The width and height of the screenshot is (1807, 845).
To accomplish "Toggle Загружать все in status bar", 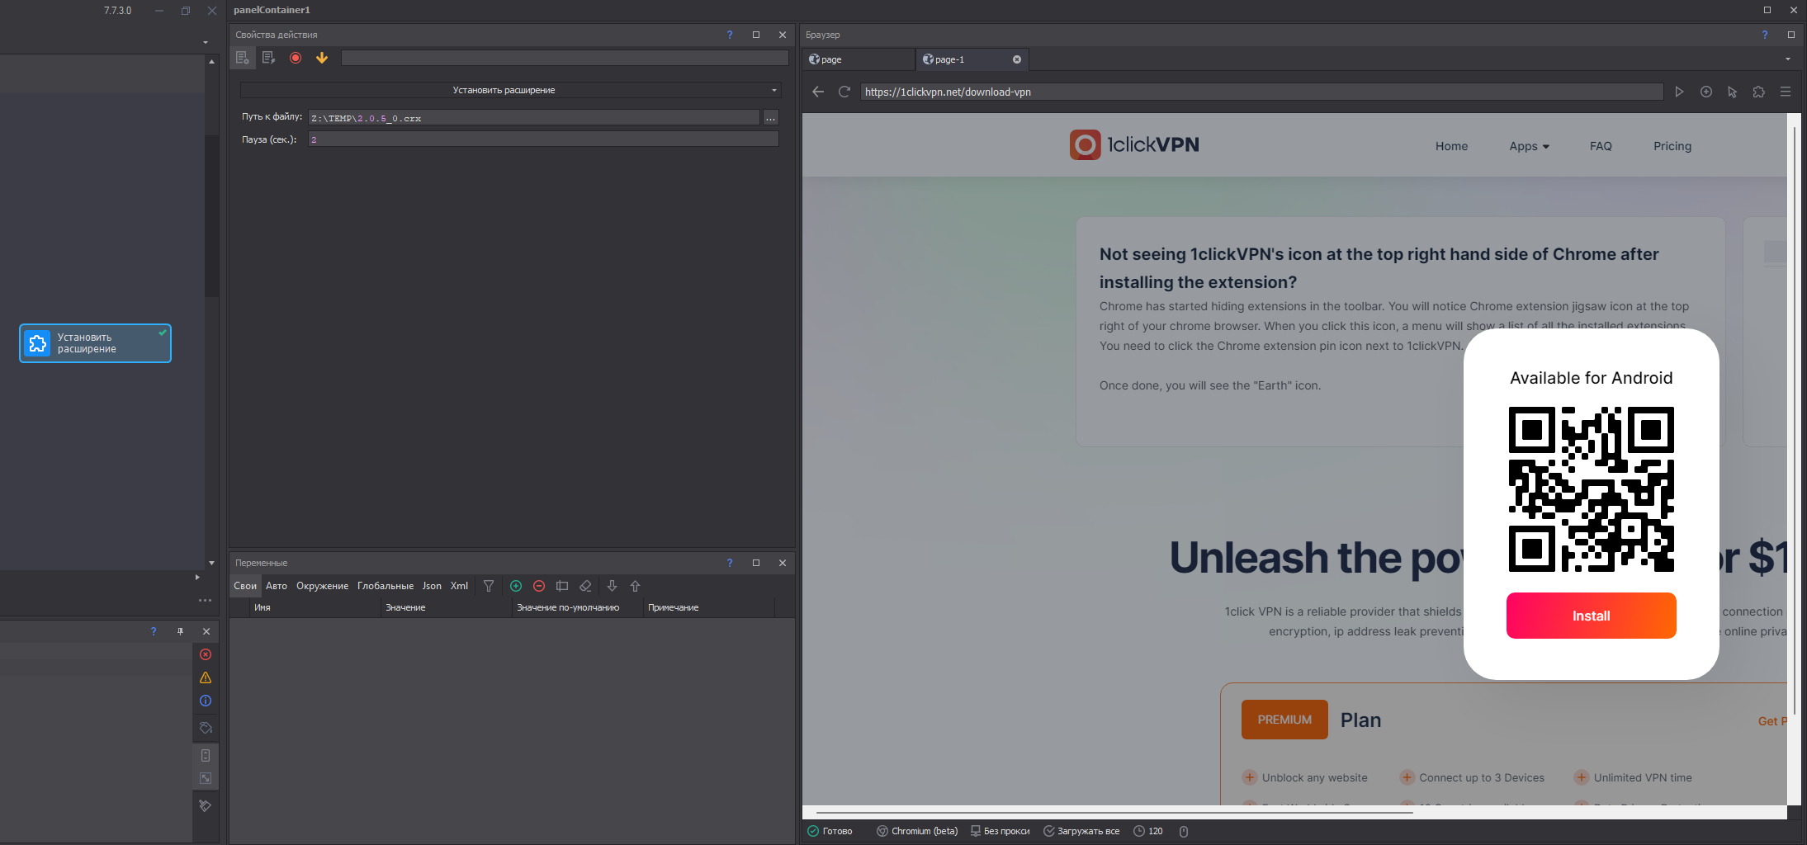I will click(x=1081, y=831).
